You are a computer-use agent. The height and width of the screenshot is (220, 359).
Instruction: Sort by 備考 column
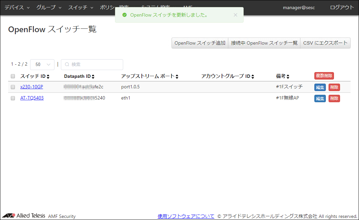click(x=283, y=76)
